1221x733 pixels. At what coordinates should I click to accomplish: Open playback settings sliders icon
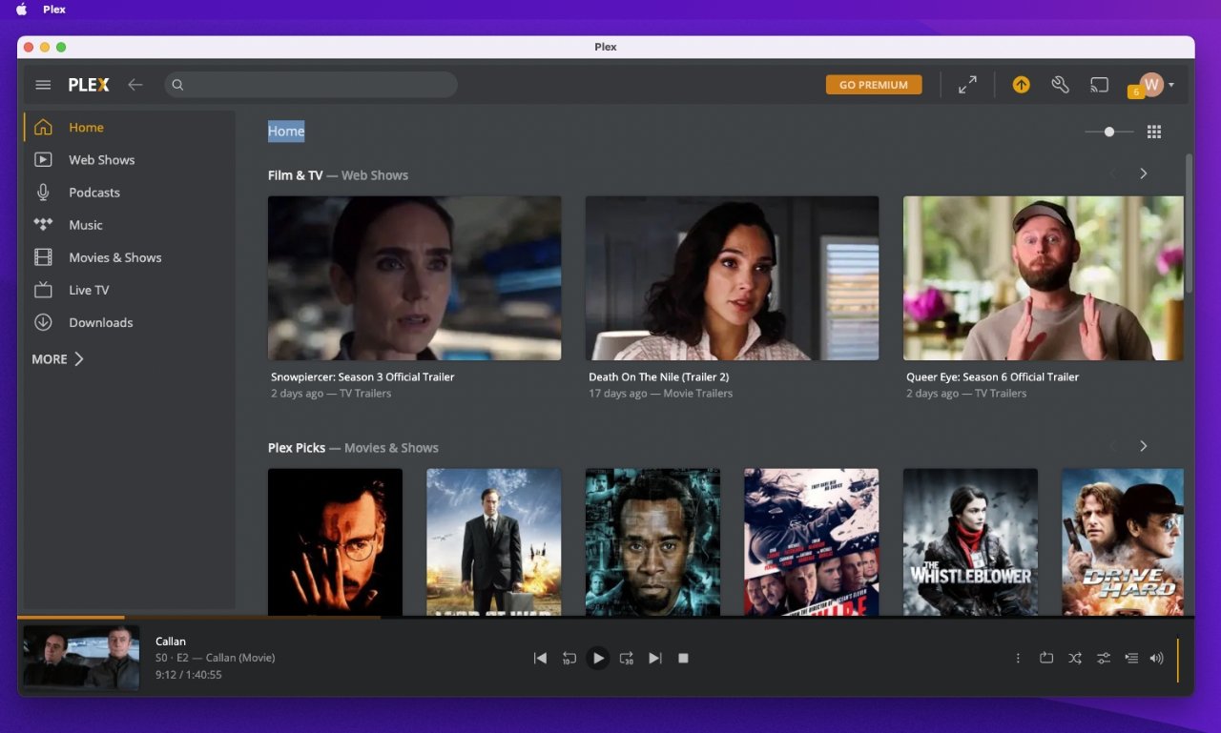click(1104, 658)
